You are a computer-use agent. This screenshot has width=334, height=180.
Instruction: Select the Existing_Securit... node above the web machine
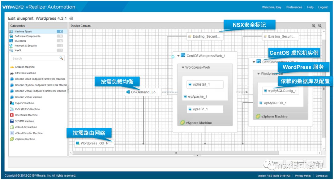tap(205, 36)
